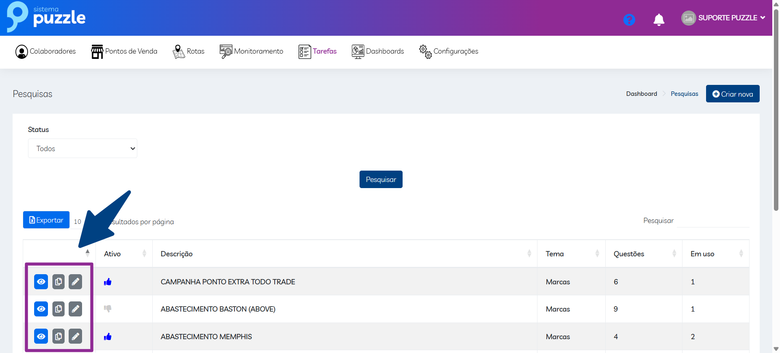The height and width of the screenshot is (353, 780).
Task: Duplicate the ABASTECIMENTO MEMPHIS survey
Action: [x=58, y=336]
